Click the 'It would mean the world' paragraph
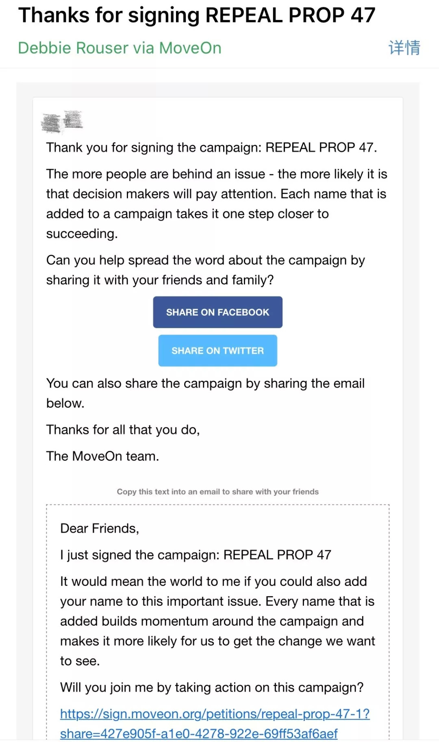 (x=217, y=621)
